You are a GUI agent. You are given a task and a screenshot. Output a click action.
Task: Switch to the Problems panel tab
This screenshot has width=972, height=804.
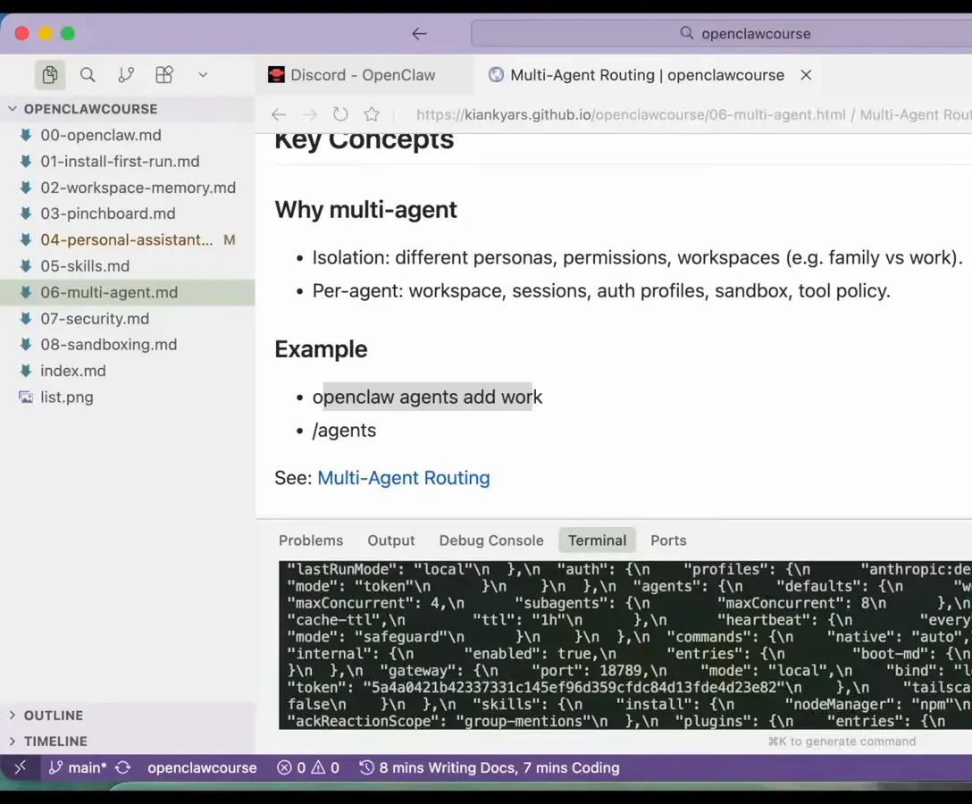coord(311,540)
